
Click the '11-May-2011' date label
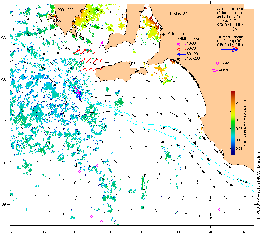[x=179, y=14]
